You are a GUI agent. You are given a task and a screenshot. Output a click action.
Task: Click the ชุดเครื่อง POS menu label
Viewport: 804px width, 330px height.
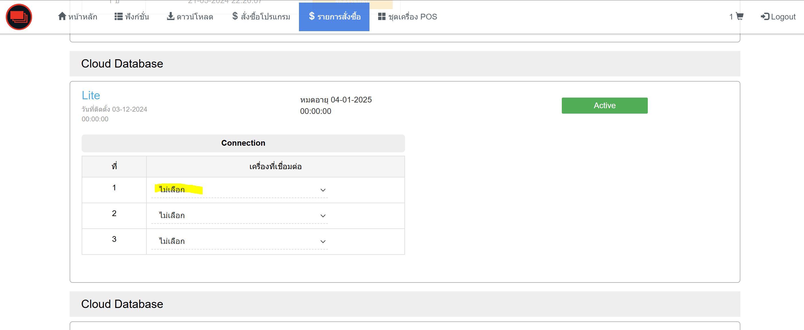pos(412,17)
